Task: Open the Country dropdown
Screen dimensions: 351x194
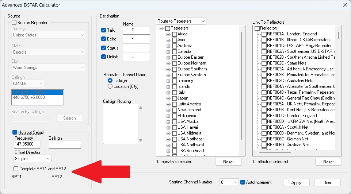Action: (x=48, y=35)
